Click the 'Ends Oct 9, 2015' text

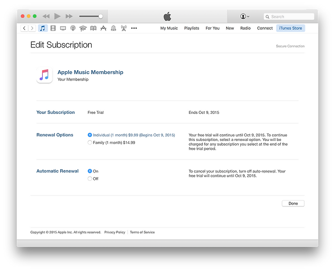coord(204,112)
